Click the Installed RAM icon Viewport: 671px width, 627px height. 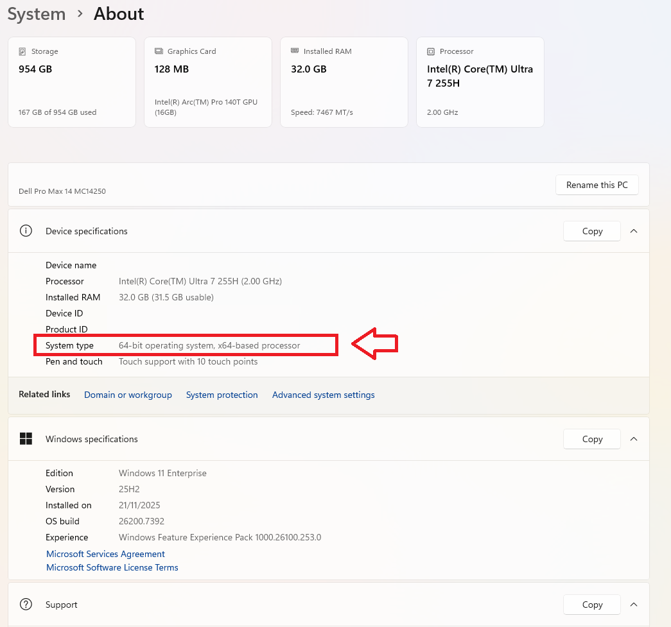click(x=295, y=51)
